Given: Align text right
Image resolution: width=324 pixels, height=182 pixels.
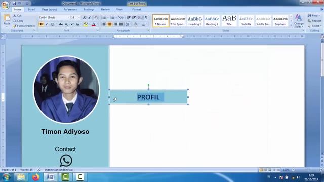Looking at the screenshot, I should point(115,24).
